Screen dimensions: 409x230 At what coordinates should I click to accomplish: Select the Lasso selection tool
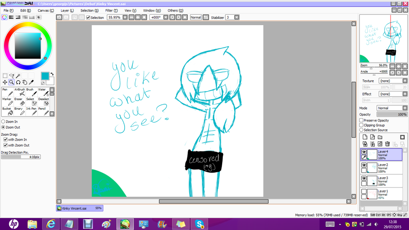coord(12,75)
